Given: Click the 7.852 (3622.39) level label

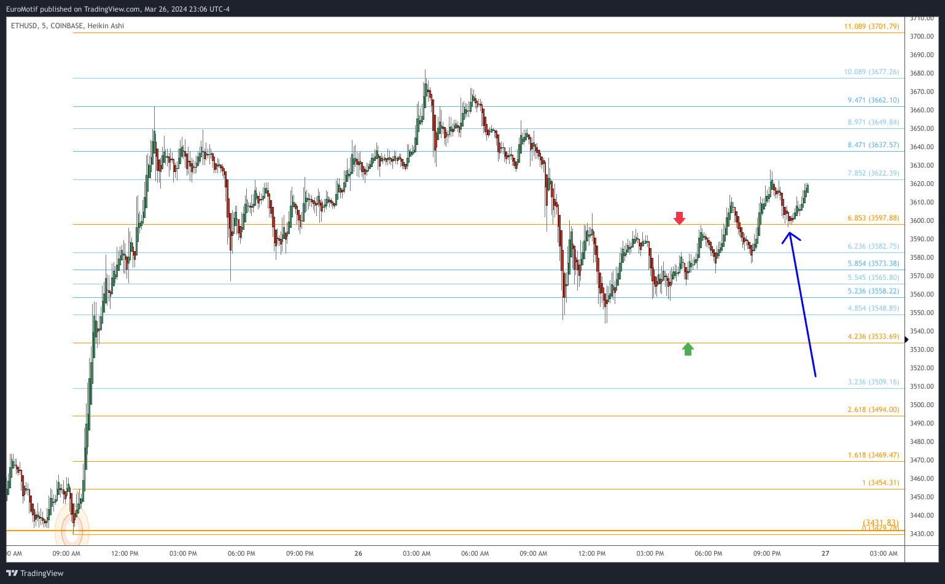Looking at the screenshot, I should 873,173.
